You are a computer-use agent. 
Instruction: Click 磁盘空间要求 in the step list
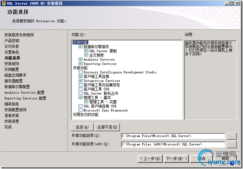(15, 75)
